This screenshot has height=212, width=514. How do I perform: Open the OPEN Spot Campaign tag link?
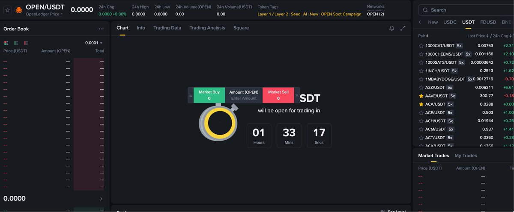click(x=341, y=14)
